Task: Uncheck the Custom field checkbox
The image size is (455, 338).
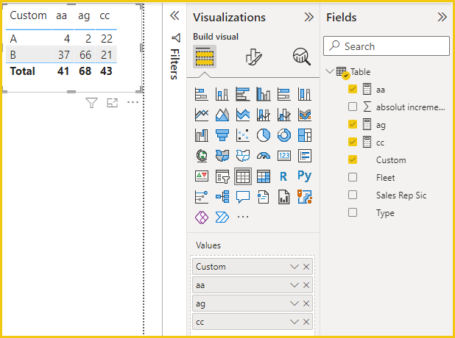Action: point(353,159)
